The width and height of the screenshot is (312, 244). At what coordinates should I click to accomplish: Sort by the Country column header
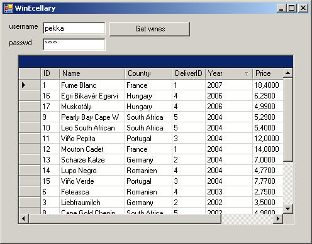(148, 73)
